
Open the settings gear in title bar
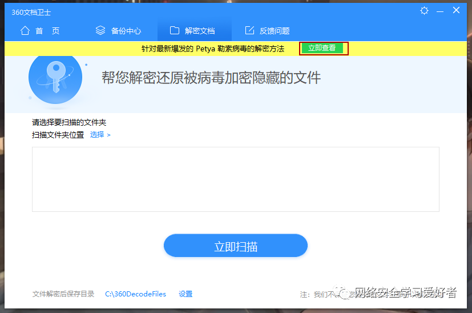[424, 11]
